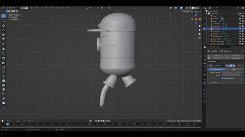Screen dimensions: 245x137
Task: Select the Shrink/Fatten tool
Action: [x=3, y=98]
